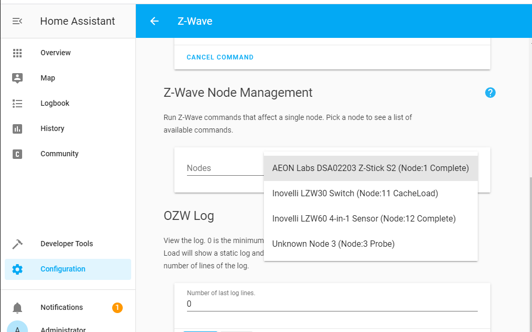The height and width of the screenshot is (332, 532).
Task: Choose AEON Labs Z-Stick S2 node
Action: 370,168
